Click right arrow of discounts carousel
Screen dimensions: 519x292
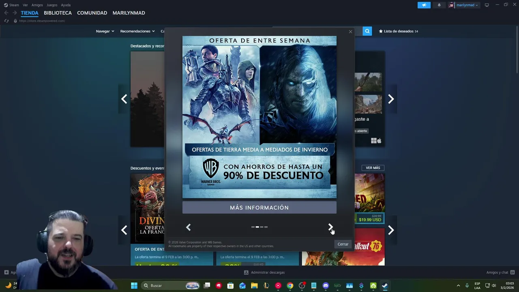[391, 230]
